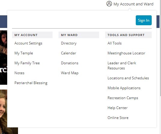Select My Temple link

24,53
